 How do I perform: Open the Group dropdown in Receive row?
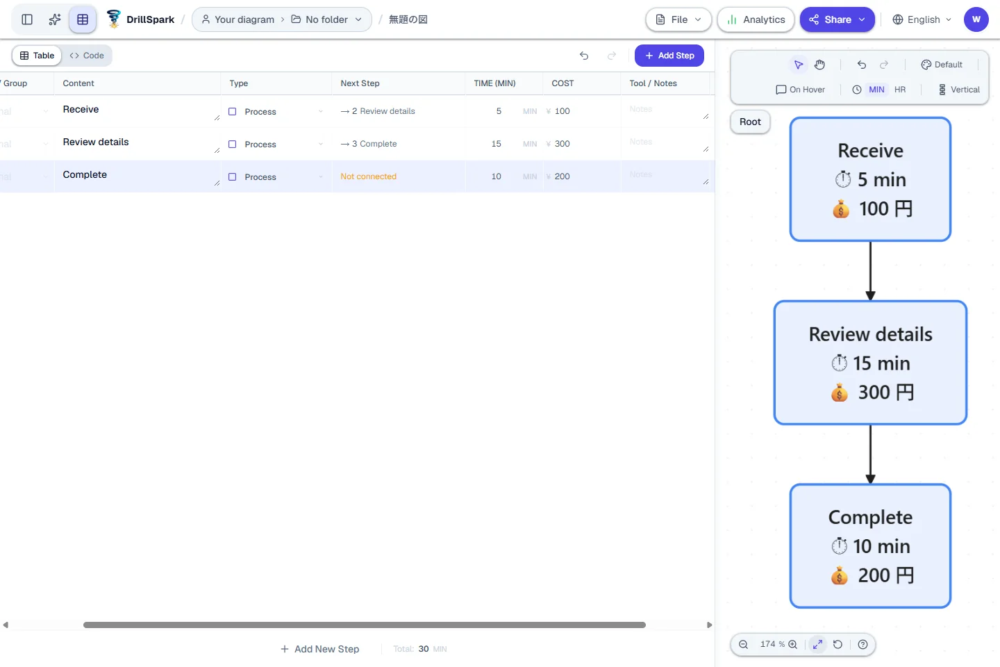[x=25, y=111]
